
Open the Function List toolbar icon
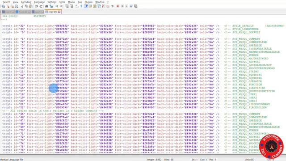[x=103, y=6]
